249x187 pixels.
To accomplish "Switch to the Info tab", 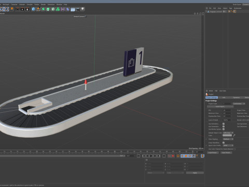I will click(224, 98).
